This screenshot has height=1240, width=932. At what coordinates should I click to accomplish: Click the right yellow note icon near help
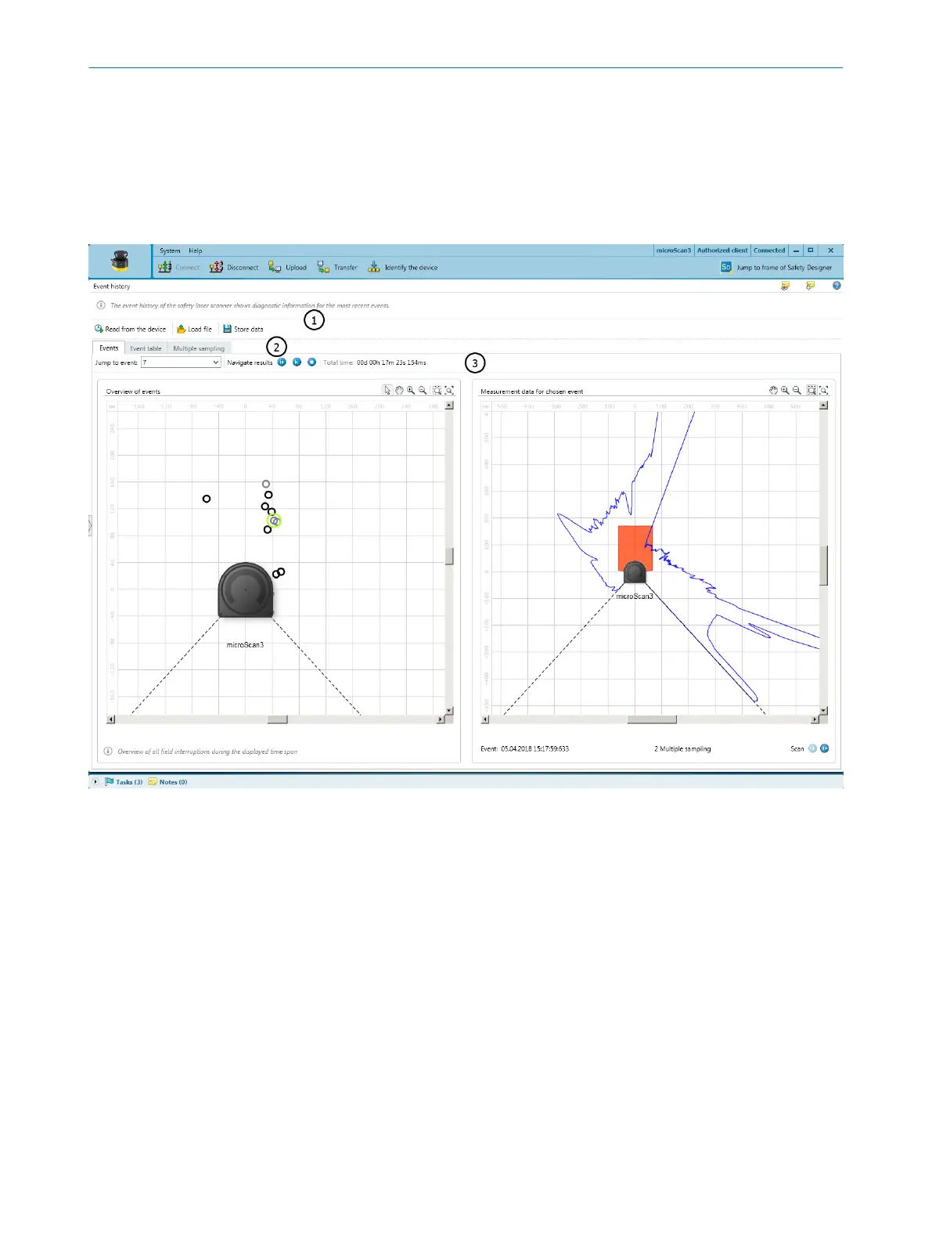coord(811,286)
